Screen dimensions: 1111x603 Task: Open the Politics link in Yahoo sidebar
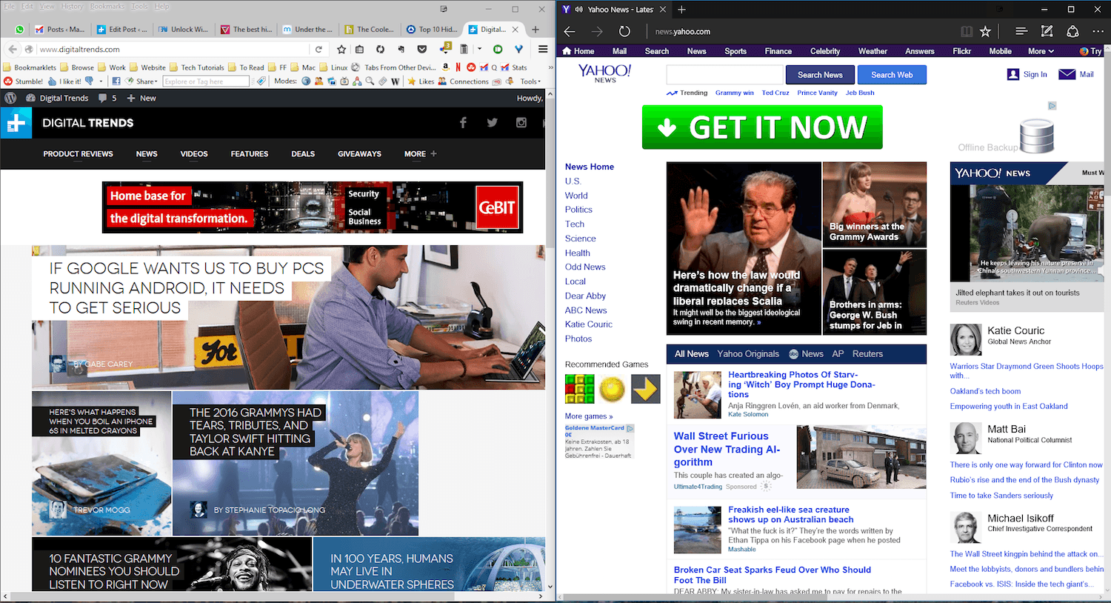click(578, 210)
